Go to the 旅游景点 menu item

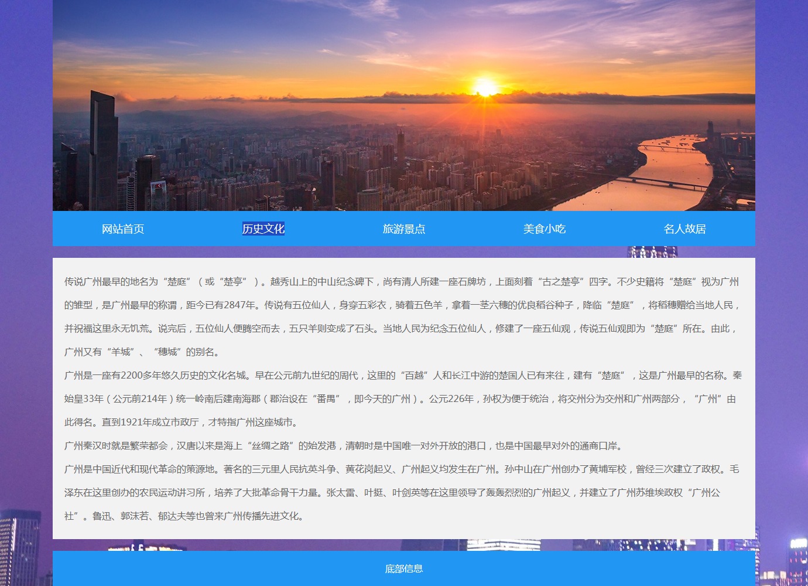[404, 229]
